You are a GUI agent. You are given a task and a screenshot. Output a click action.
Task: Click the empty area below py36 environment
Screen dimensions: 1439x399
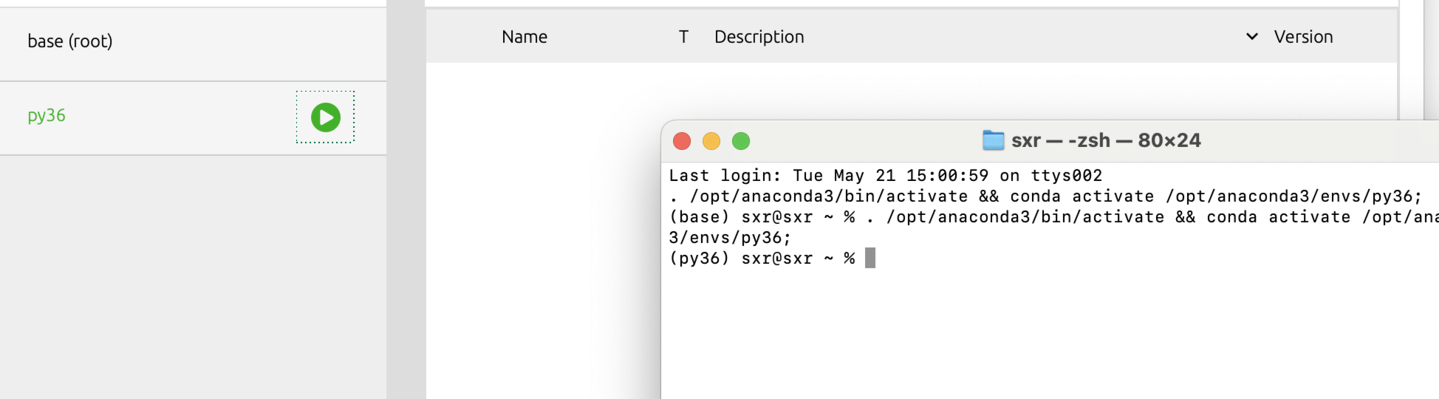point(192,281)
